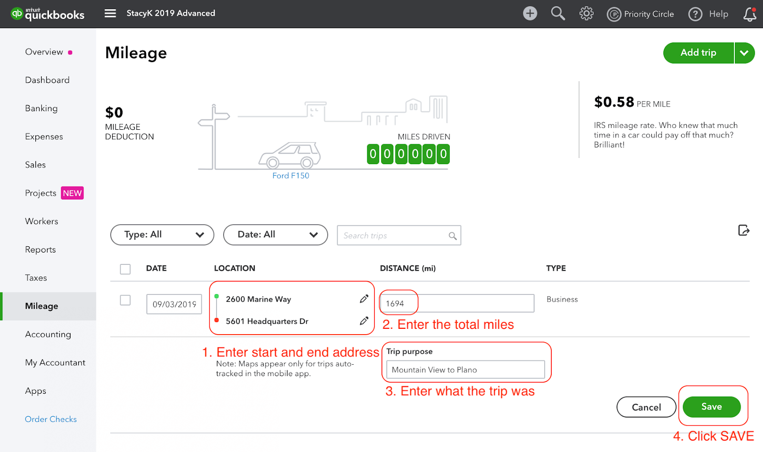This screenshot has height=452, width=763.
Task: Click the Add trip button
Action: [699, 53]
